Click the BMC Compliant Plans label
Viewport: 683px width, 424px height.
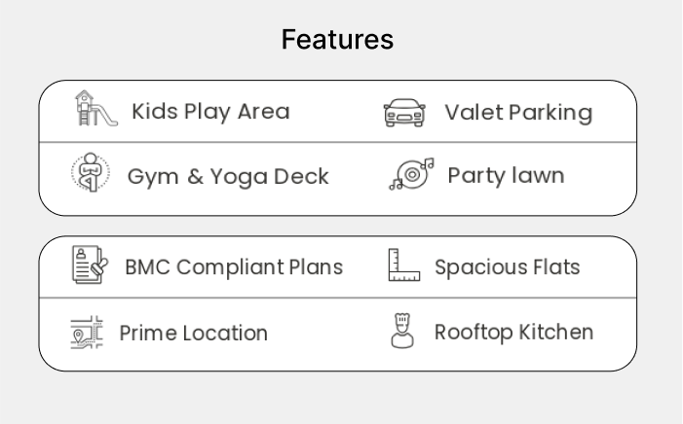234,267
